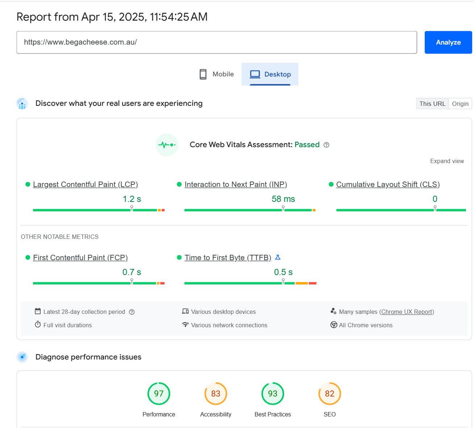
Task: Open the Chrome UX Report link
Action: [x=407, y=312]
